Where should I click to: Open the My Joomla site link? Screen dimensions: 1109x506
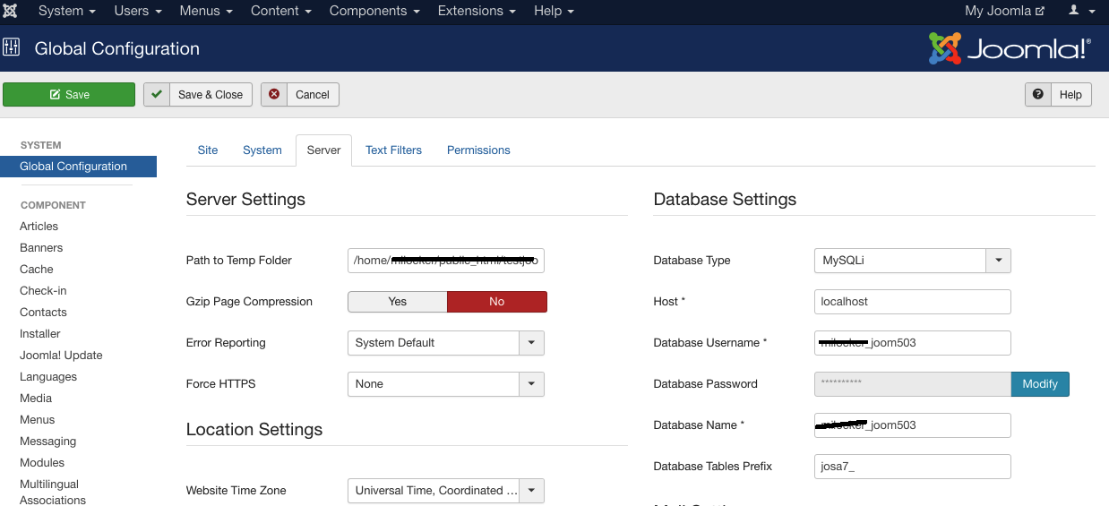[1004, 11]
